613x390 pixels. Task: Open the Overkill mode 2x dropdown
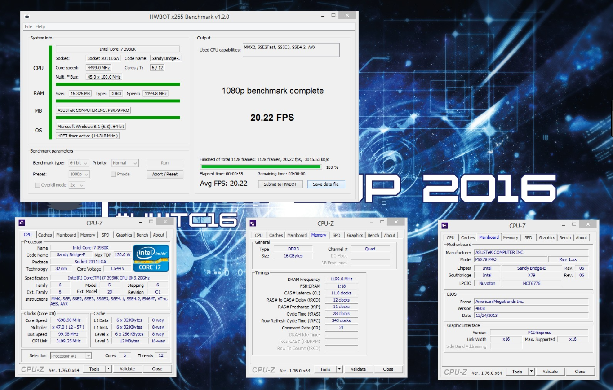coord(76,185)
